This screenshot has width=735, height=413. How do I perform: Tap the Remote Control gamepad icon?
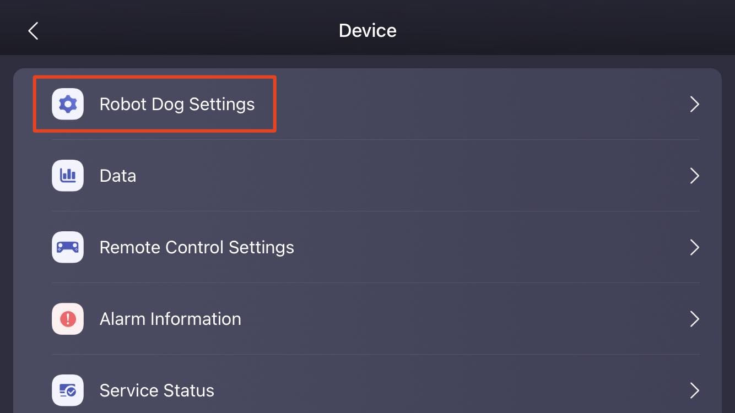point(68,247)
